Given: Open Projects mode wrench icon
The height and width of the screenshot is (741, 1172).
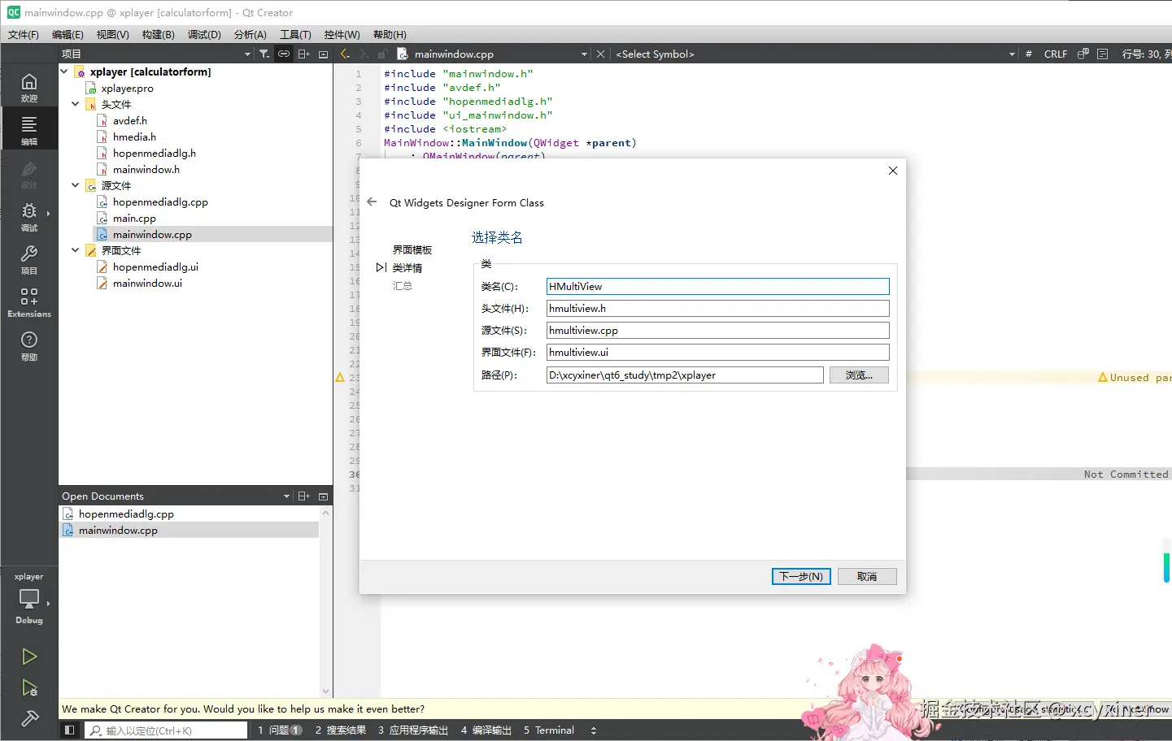Looking at the screenshot, I should pos(29,259).
